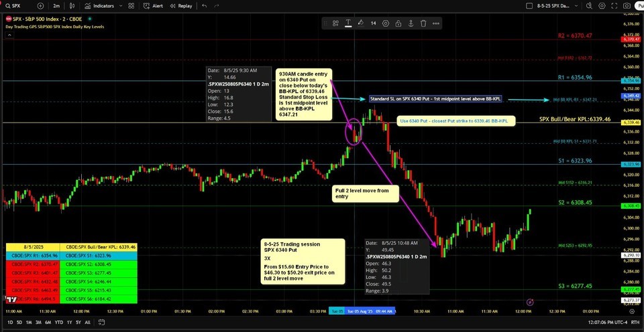
Task: Click the blue 6,349.42 price axis label
Action: coord(631,96)
